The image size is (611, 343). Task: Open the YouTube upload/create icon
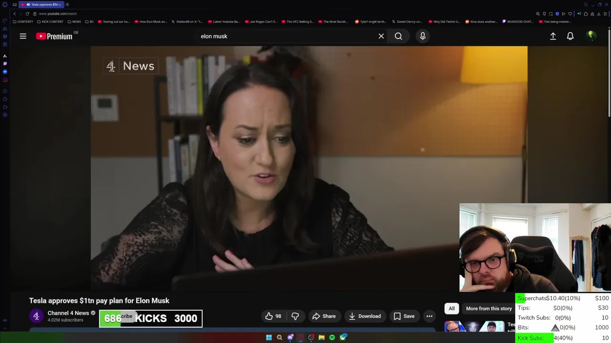point(553,36)
